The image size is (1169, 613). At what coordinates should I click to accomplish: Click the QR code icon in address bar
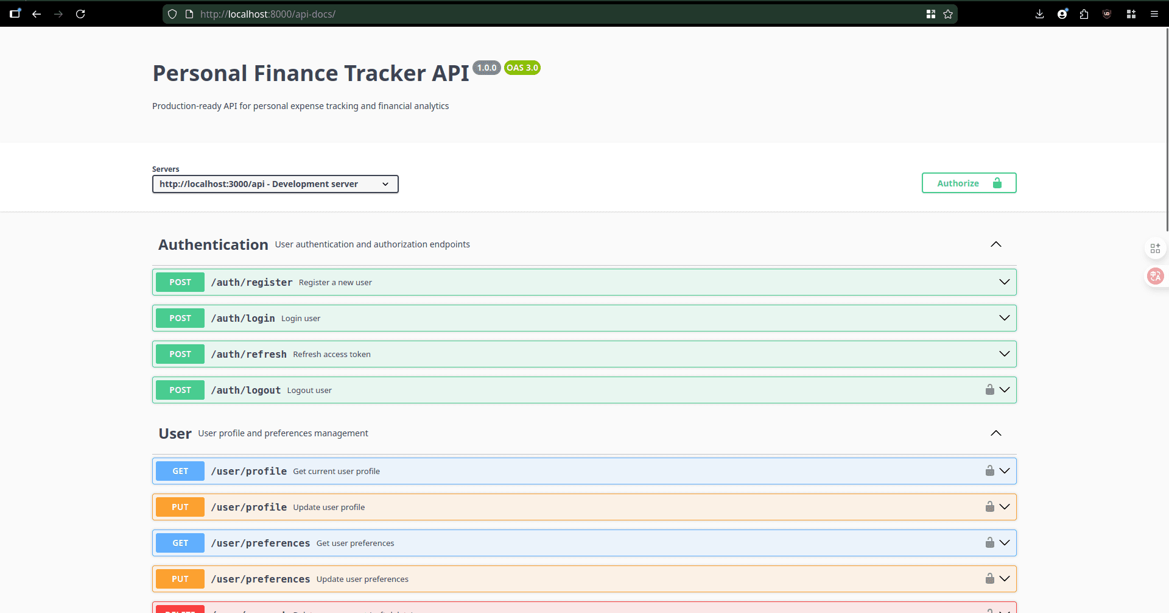click(931, 14)
